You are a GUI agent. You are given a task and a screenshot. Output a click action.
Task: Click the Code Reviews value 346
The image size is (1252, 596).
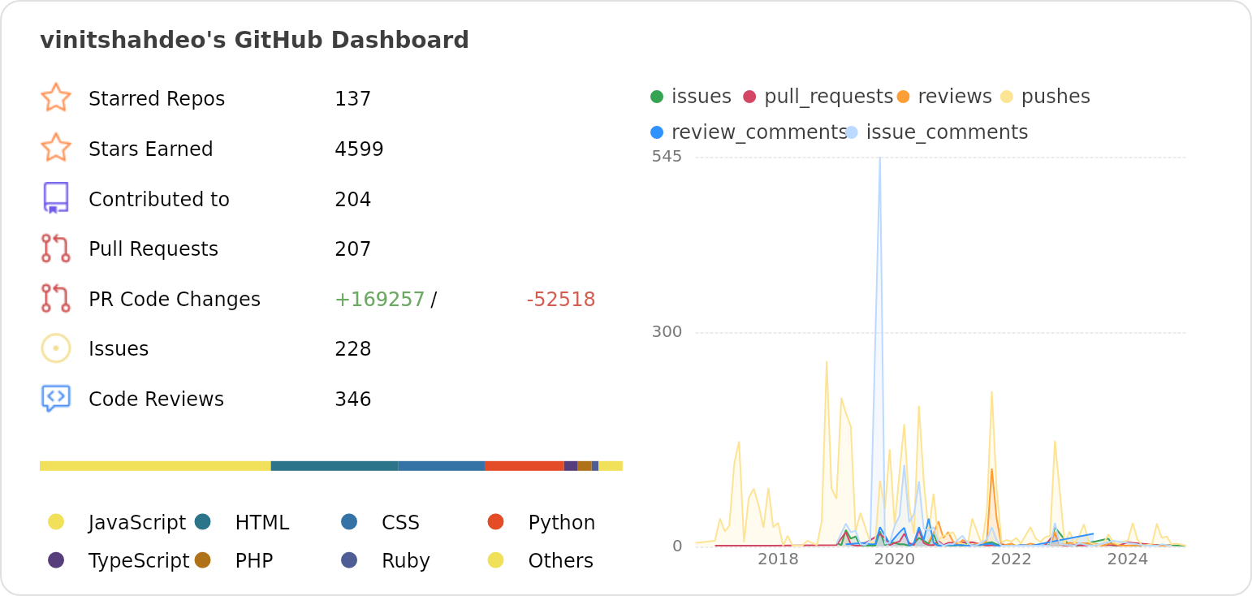[x=352, y=399]
